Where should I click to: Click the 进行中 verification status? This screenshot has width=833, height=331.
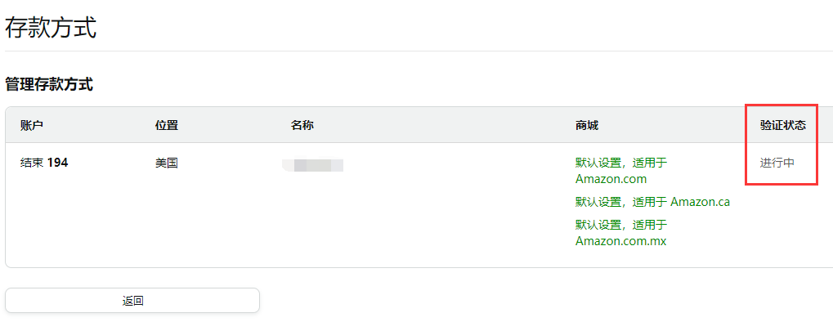pyautogui.click(x=777, y=163)
